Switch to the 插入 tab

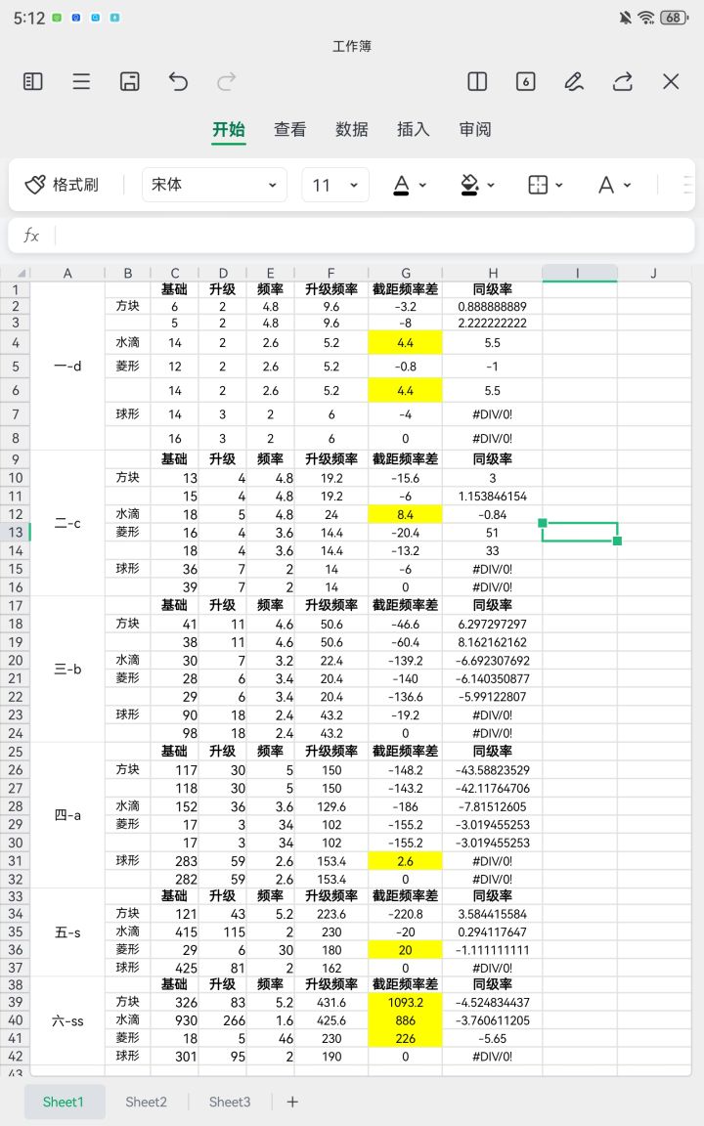click(x=413, y=129)
